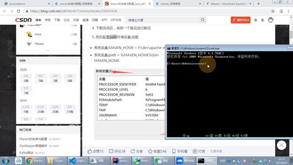The width and height of the screenshot is (293, 165).
Task: Open the comments (评论38) button
Action: (117, 151)
